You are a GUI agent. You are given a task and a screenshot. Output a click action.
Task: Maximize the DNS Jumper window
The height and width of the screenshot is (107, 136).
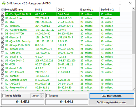point(120,3)
